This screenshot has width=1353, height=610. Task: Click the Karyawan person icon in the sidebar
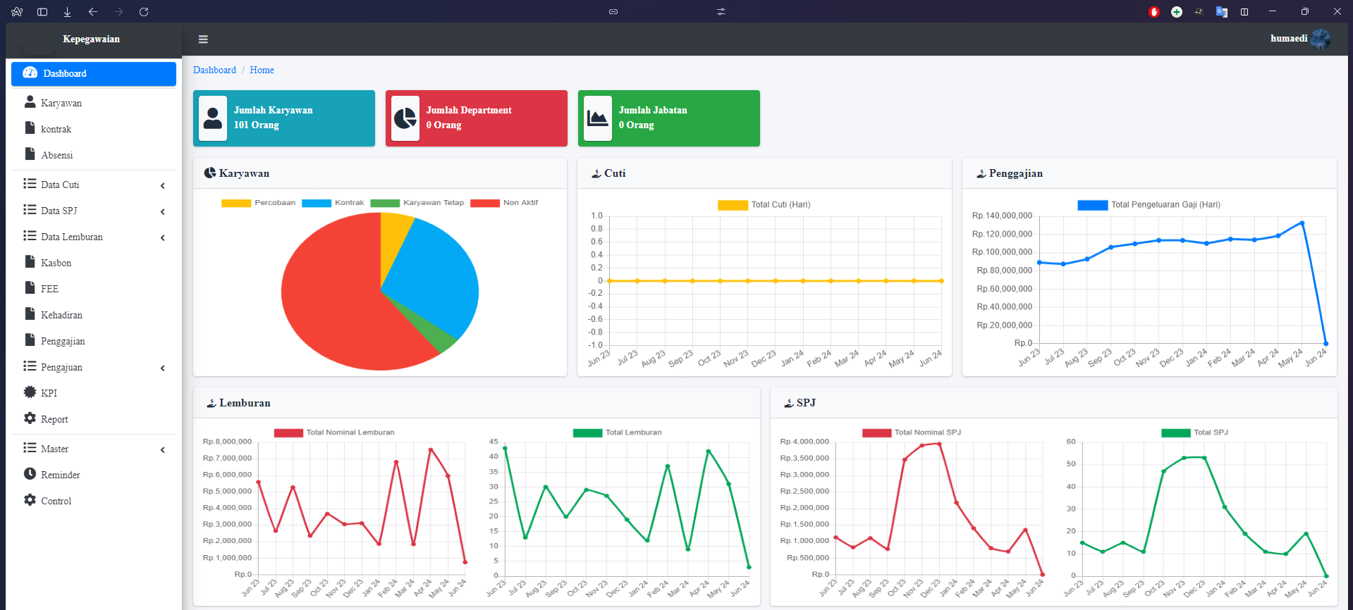pos(30,102)
